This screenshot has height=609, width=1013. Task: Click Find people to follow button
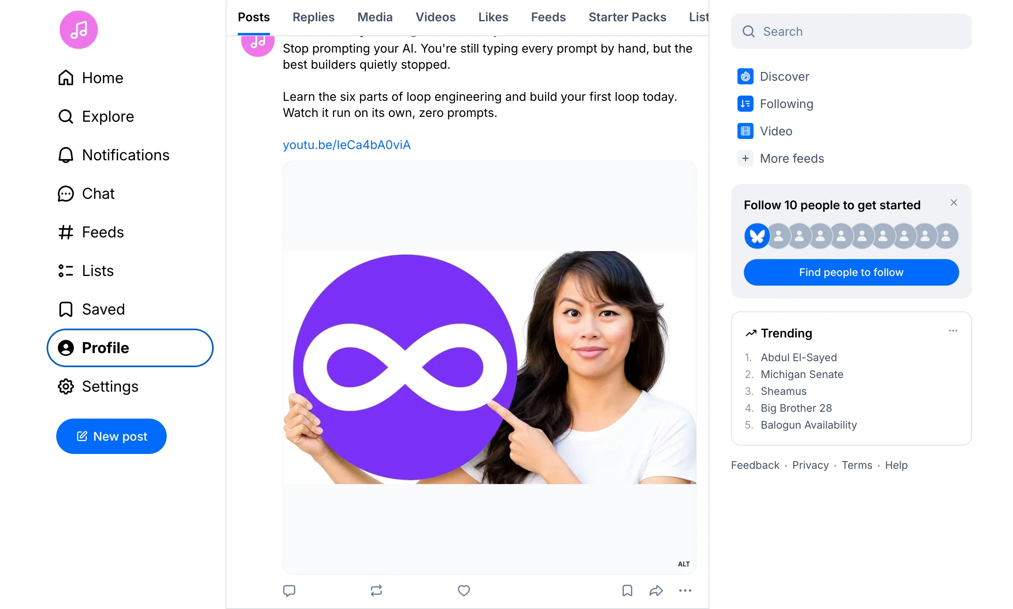pos(851,272)
